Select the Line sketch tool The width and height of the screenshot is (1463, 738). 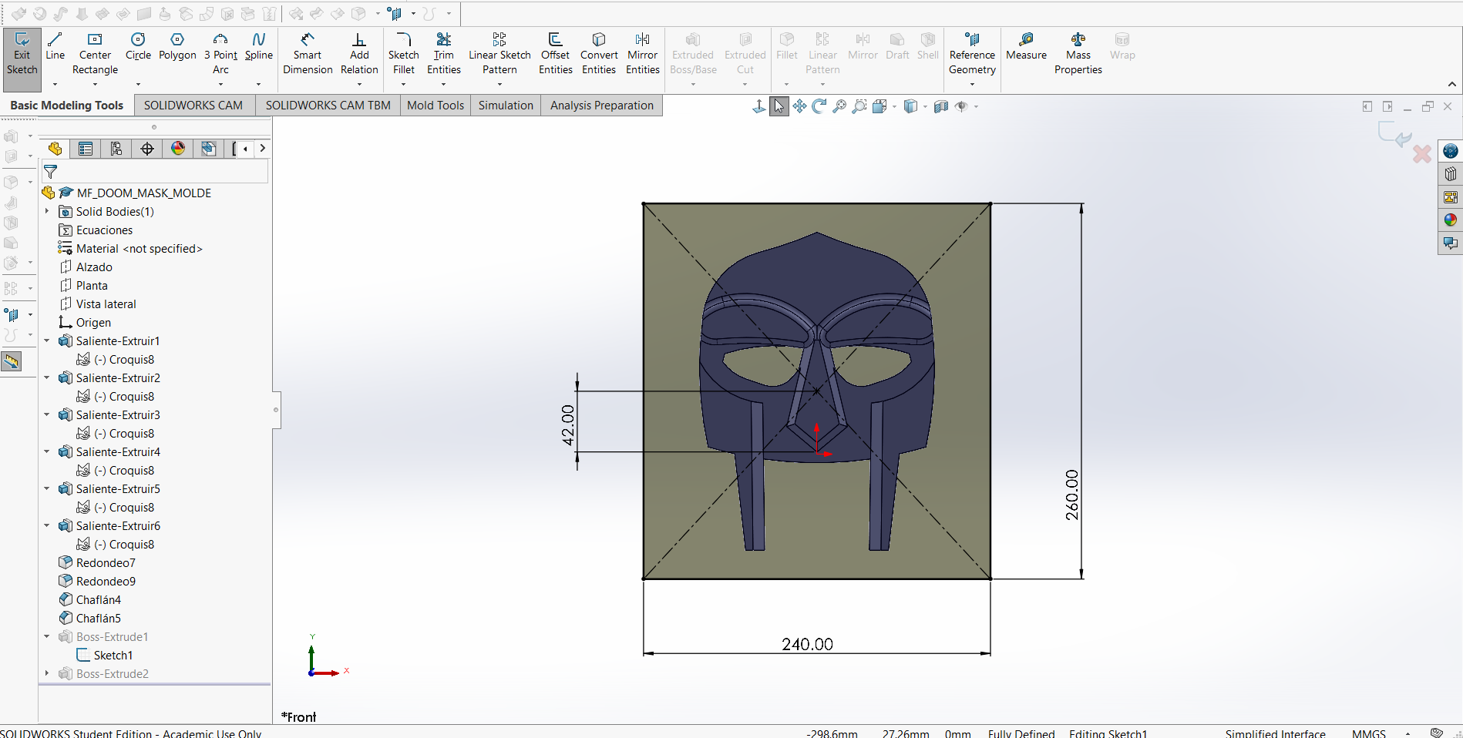(55, 46)
